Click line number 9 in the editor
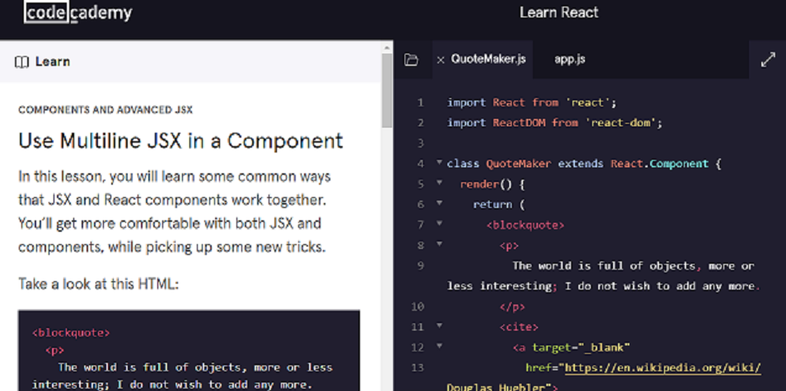 pos(420,266)
